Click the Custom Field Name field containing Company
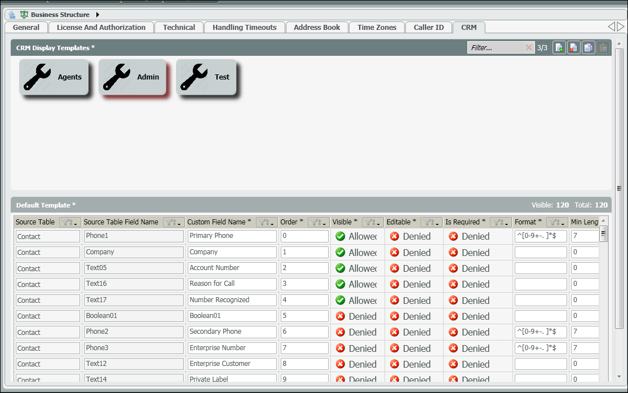 coord(232,252)
